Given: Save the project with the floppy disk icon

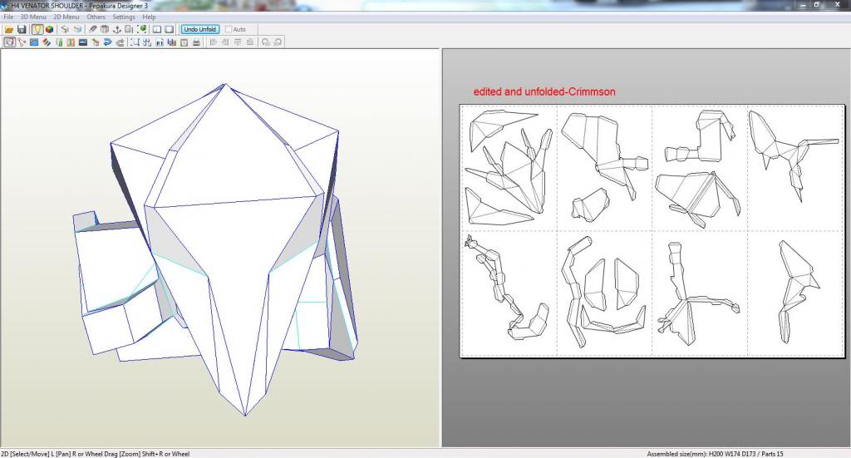Looking at the screenshot, I should point(22,29).
